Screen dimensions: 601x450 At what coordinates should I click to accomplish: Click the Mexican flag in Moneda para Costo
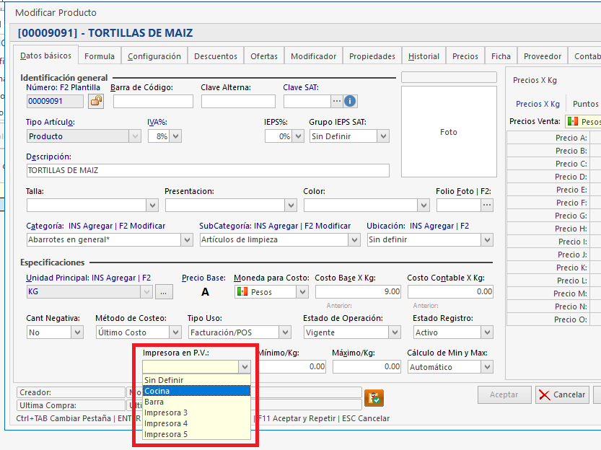coord(242,292)
